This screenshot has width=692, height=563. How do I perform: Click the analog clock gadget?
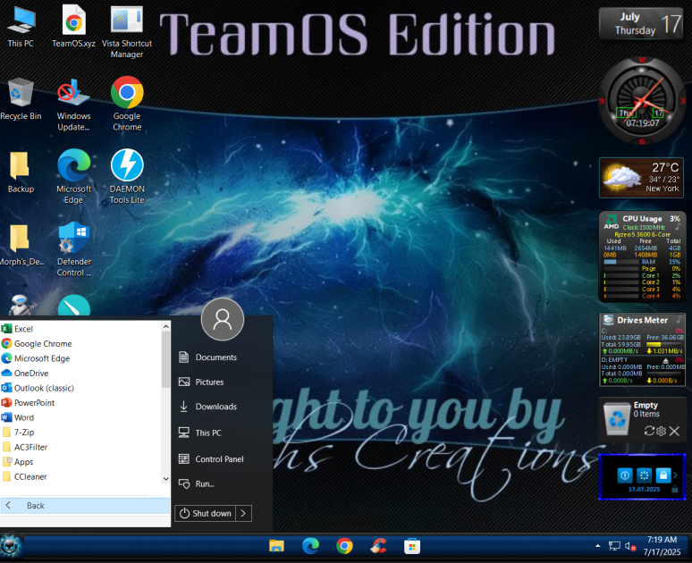(642, 101)
